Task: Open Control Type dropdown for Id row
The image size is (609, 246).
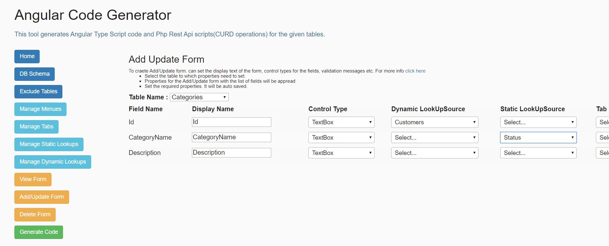Action: coord(341,122)
